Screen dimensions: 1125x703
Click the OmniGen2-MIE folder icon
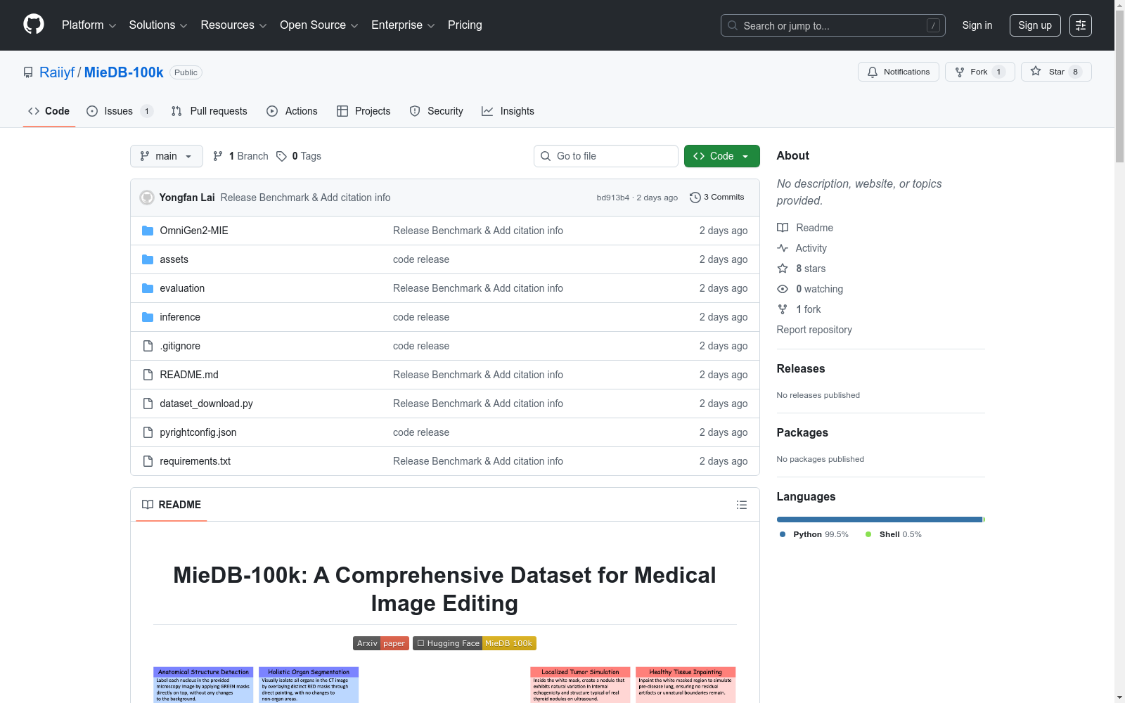148,231
